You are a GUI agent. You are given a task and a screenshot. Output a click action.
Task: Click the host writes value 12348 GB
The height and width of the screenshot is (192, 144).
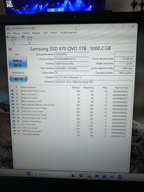[x=124, y=59]
